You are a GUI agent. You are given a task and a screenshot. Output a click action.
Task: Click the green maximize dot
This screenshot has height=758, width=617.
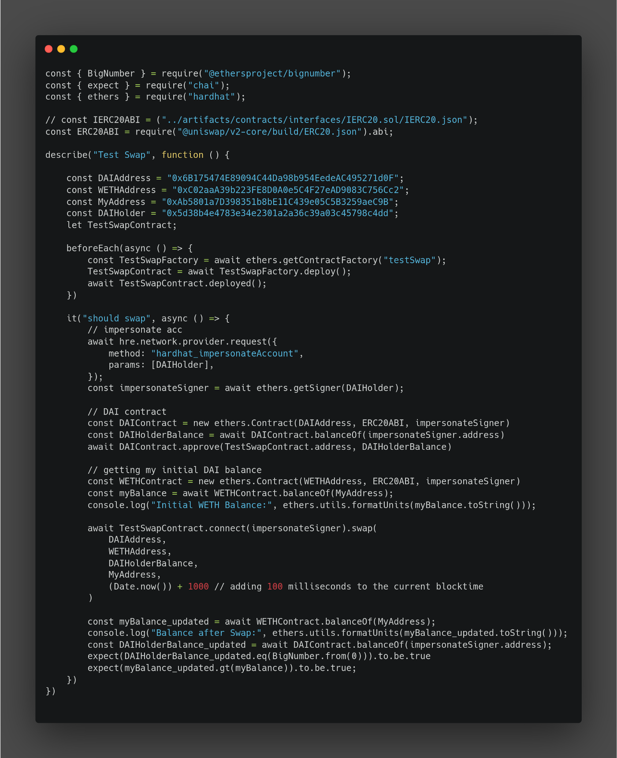click(74, 49)
